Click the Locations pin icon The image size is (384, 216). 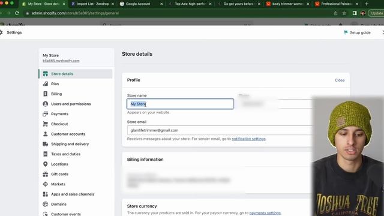(46, 164)
